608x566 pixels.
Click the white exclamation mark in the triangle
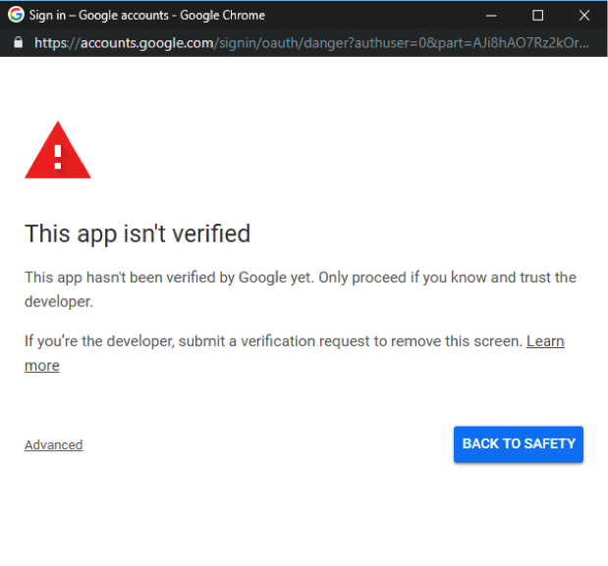(x=58, y=157)
